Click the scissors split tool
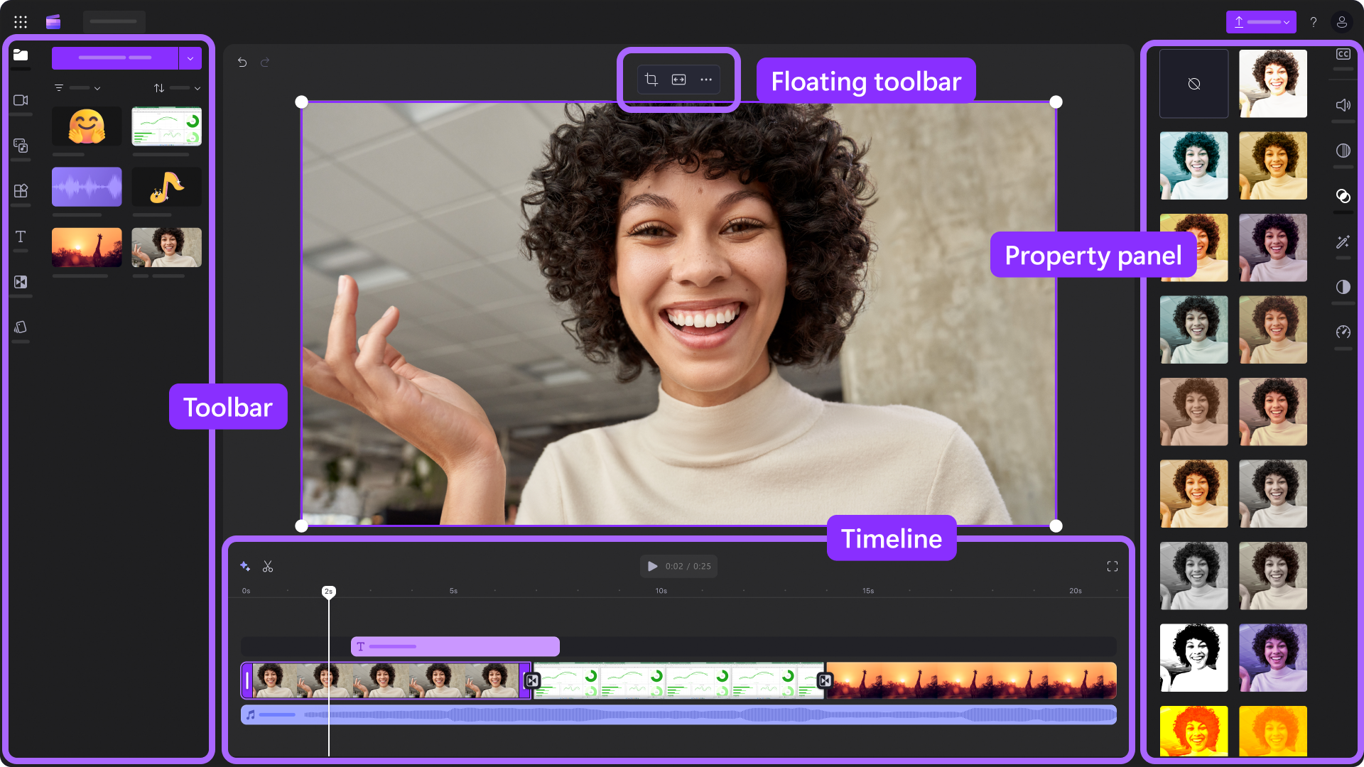The height and width of the screenshot is (767, 1364). 268,566
